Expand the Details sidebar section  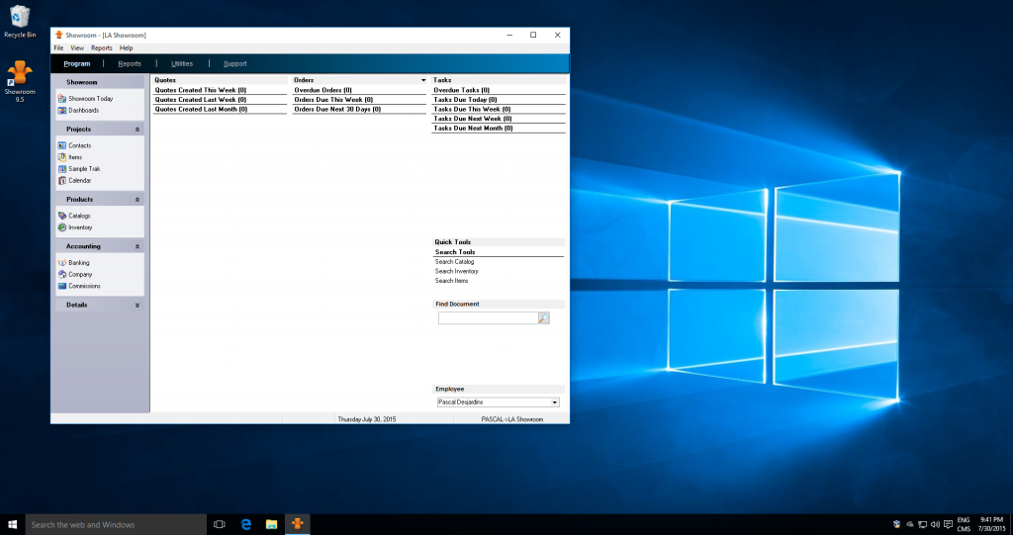pos(138,306)
